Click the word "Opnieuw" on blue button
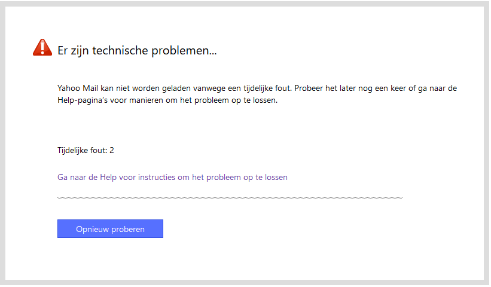Screen dimensions: 491x287 [91, 229]
